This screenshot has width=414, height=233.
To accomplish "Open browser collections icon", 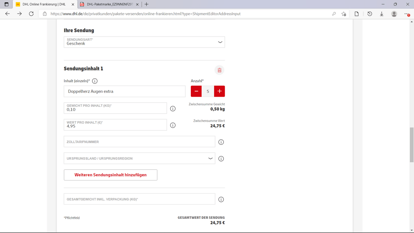I will tap(357, 14).
